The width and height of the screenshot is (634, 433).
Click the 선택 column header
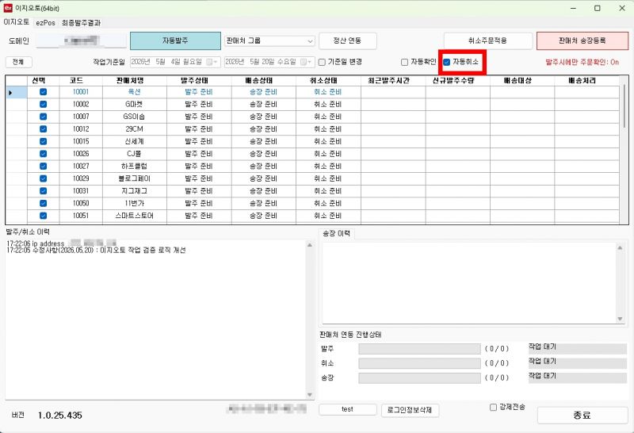38,81
